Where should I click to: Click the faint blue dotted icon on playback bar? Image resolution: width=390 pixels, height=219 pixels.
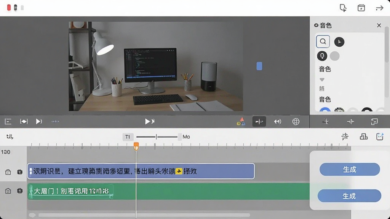[55, 121]
